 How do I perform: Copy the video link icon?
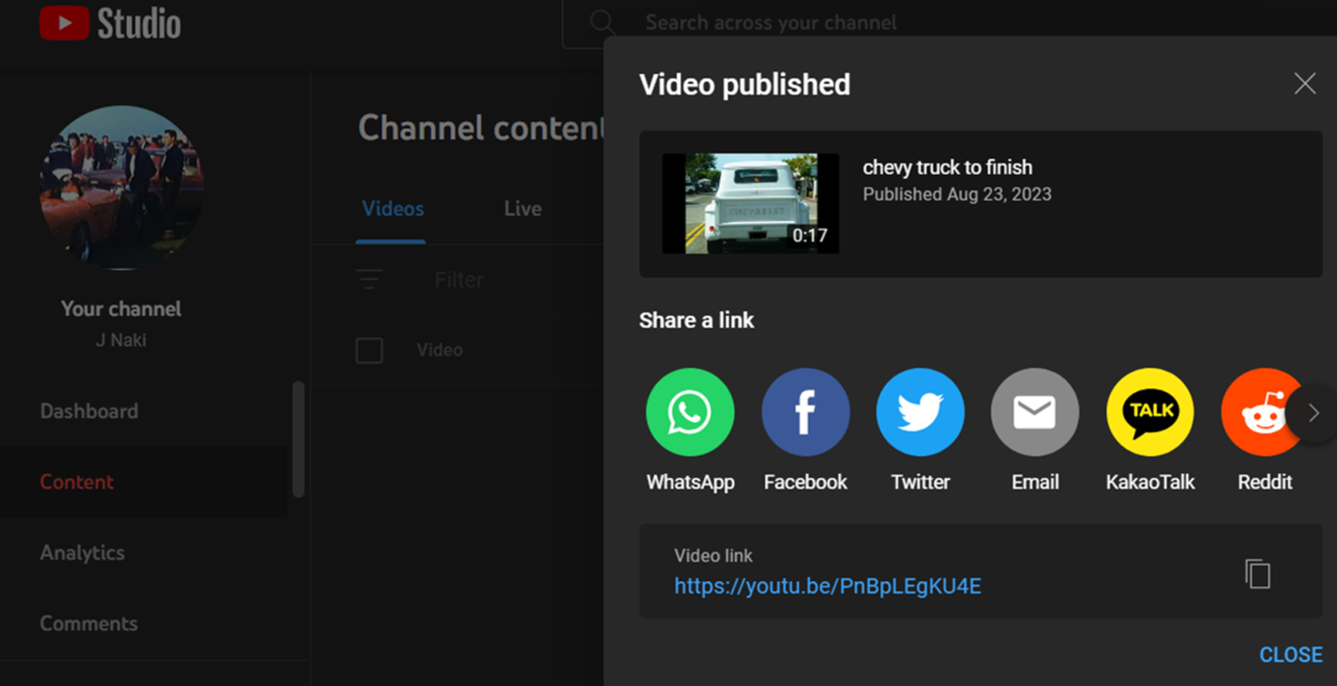coord(1258,574)
